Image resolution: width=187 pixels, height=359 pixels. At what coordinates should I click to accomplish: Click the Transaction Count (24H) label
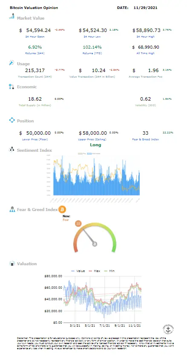[x=35, y=77]
